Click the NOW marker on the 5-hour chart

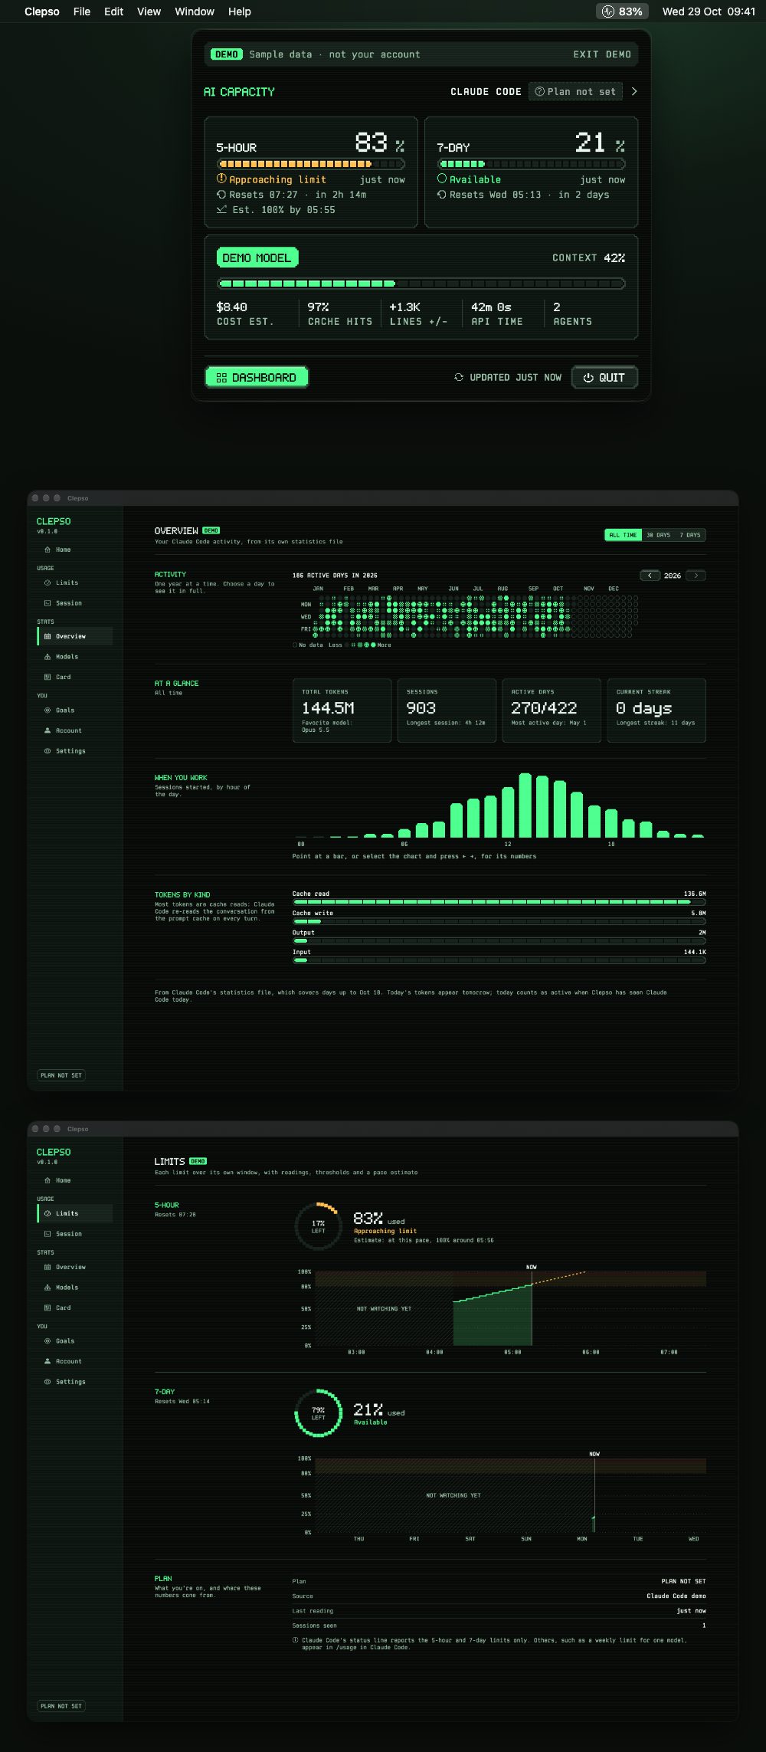click(532, 1267)
